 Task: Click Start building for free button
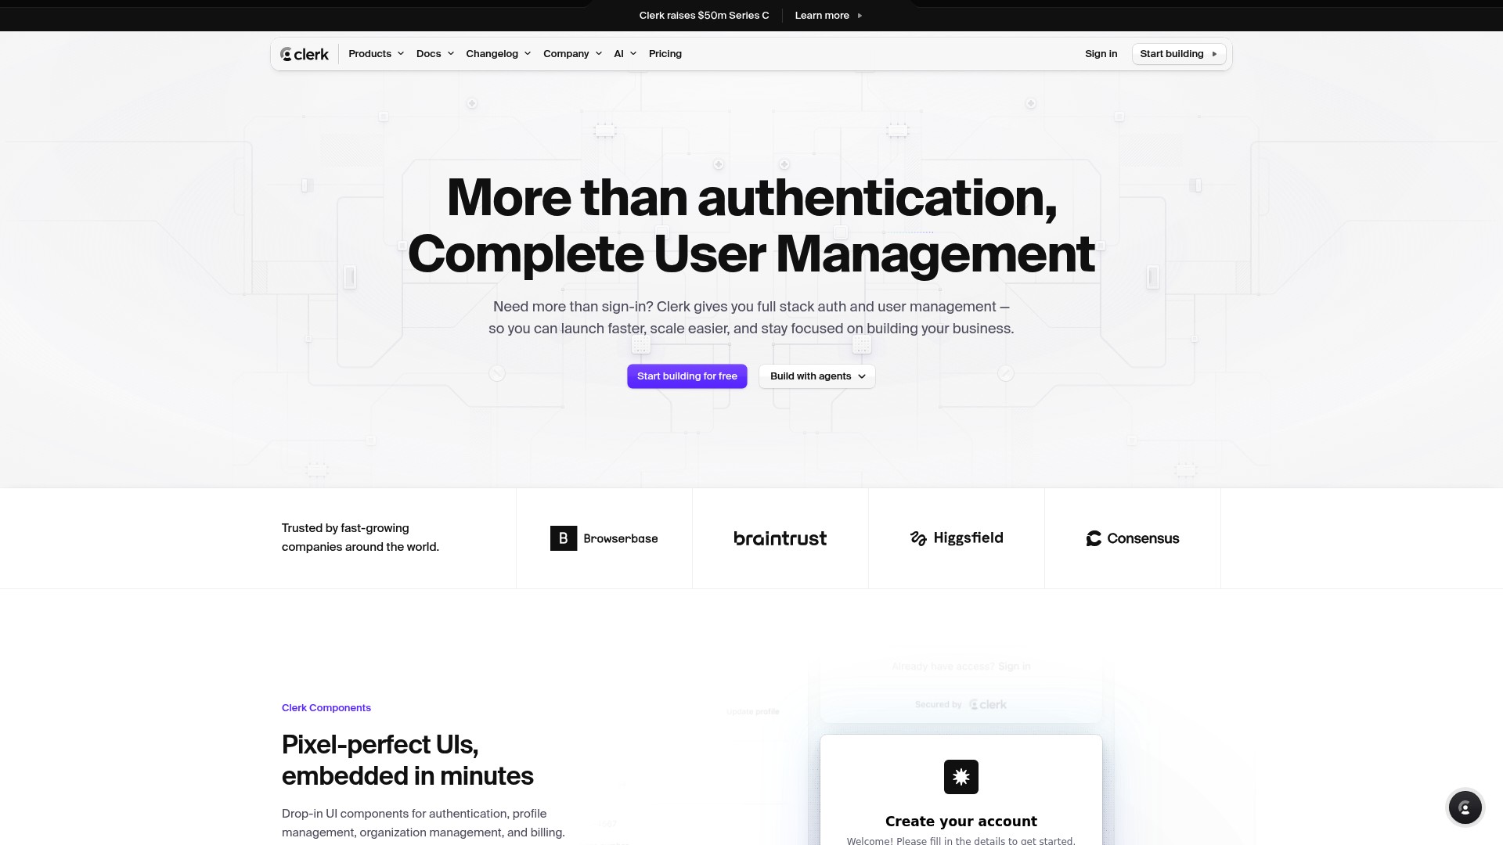coord(687,376)
